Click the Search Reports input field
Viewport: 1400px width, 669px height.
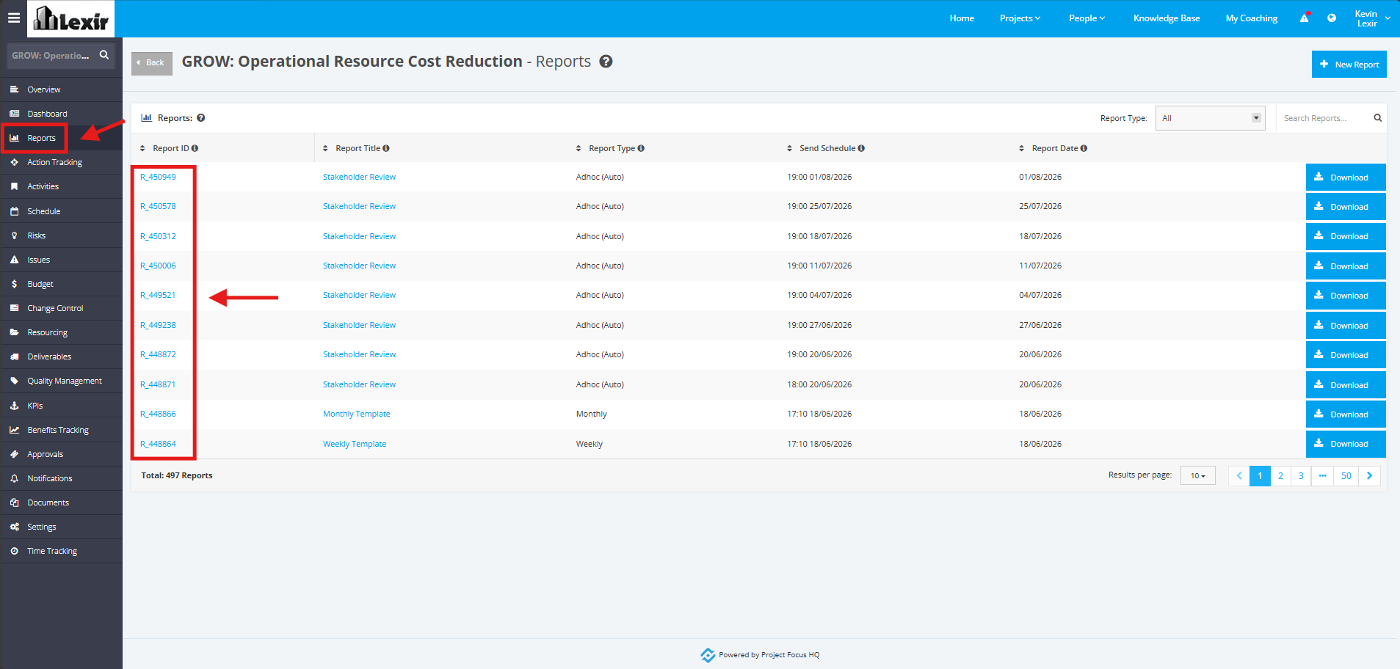point(1323,118)
